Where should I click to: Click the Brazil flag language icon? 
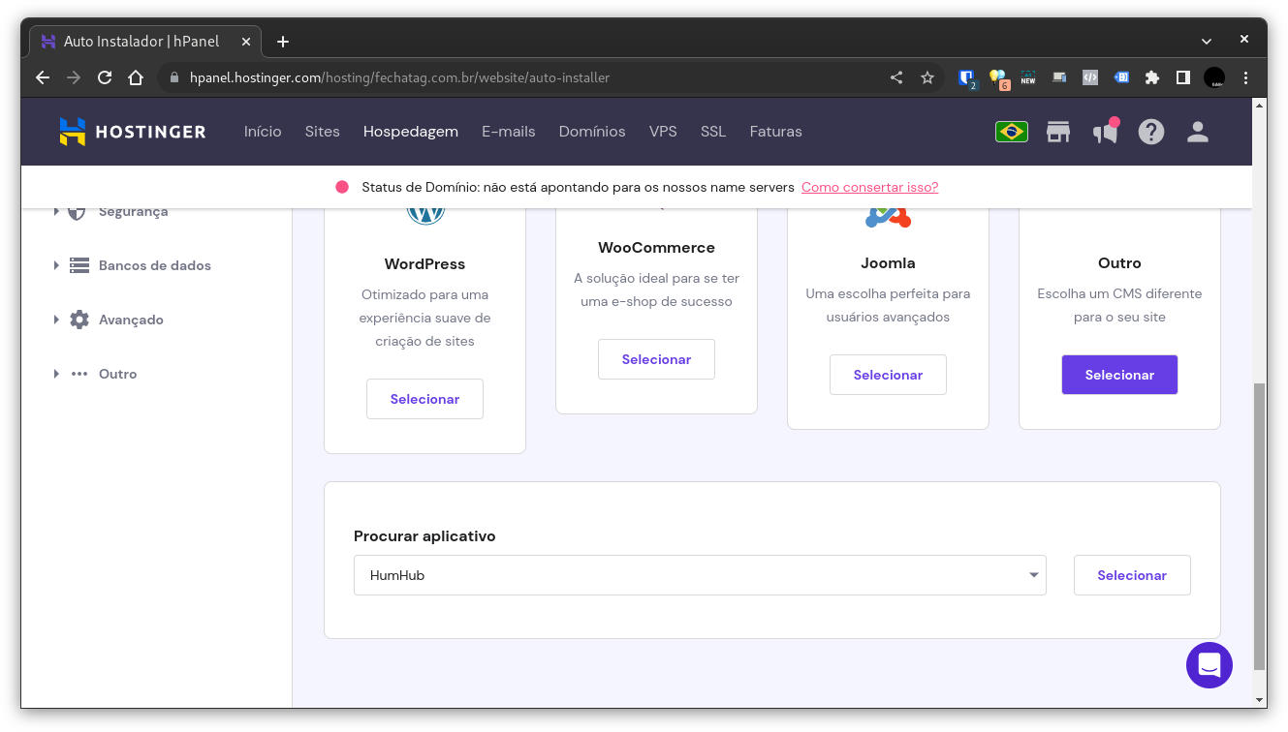pos(1011,131)
